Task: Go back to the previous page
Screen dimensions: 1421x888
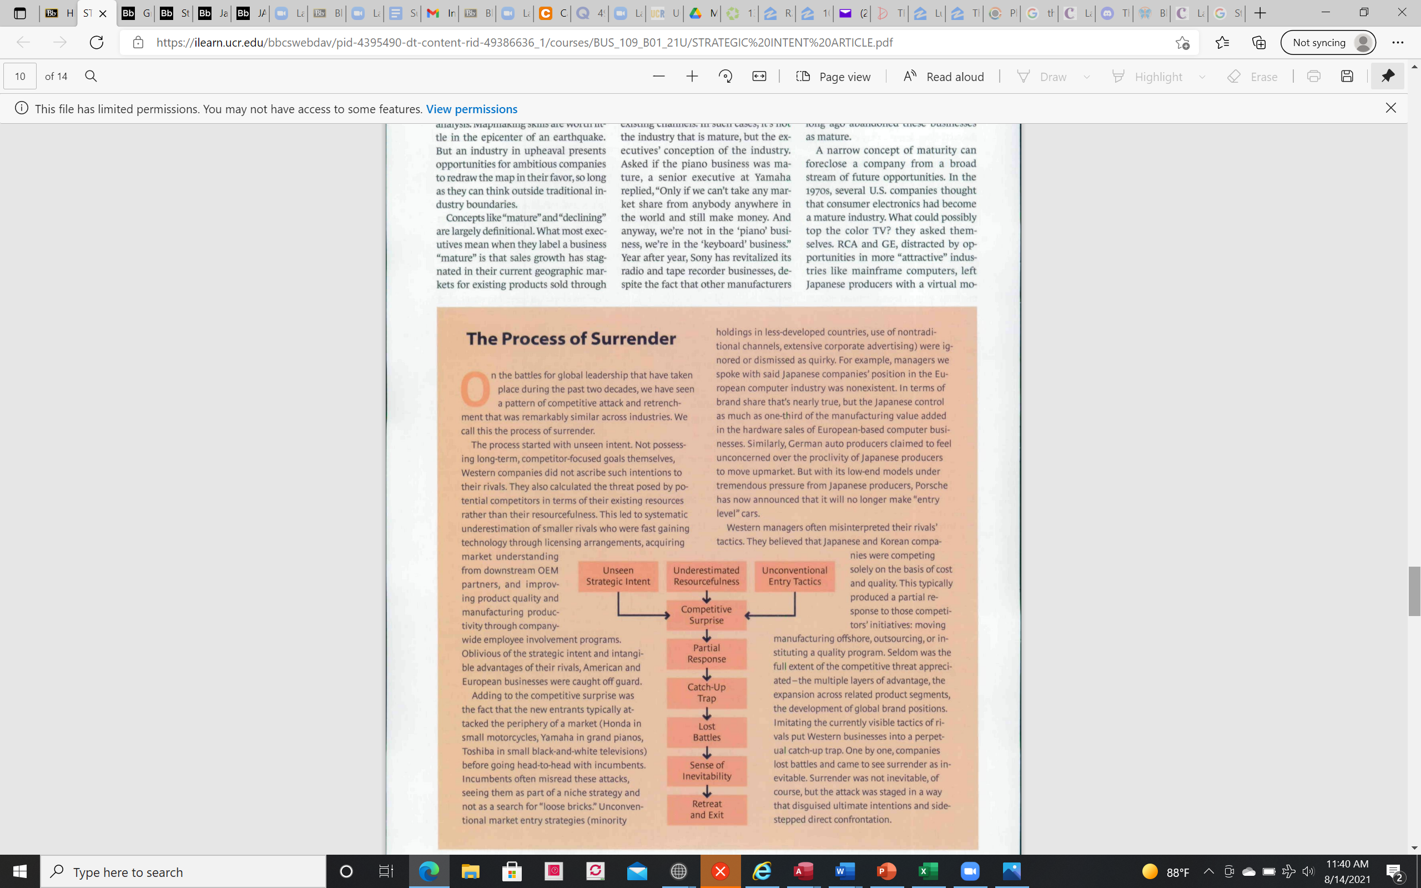Action: click(x=23, y=42)
